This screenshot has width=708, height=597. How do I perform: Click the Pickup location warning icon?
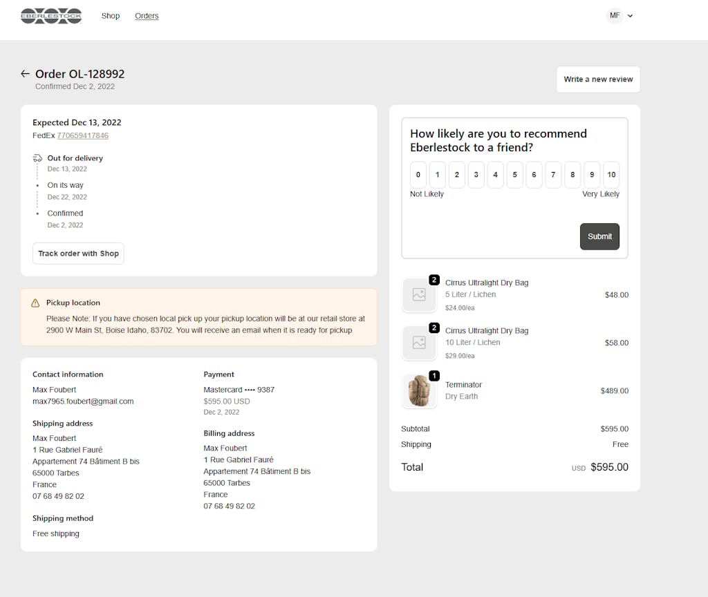point(35,303)
